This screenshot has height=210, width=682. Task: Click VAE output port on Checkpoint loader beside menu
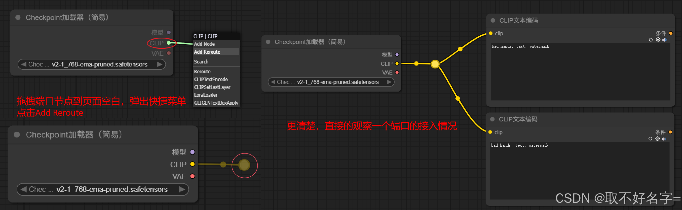pyautogui.click(x=169, y=53)
